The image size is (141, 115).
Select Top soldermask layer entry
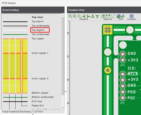pos(40,34)
